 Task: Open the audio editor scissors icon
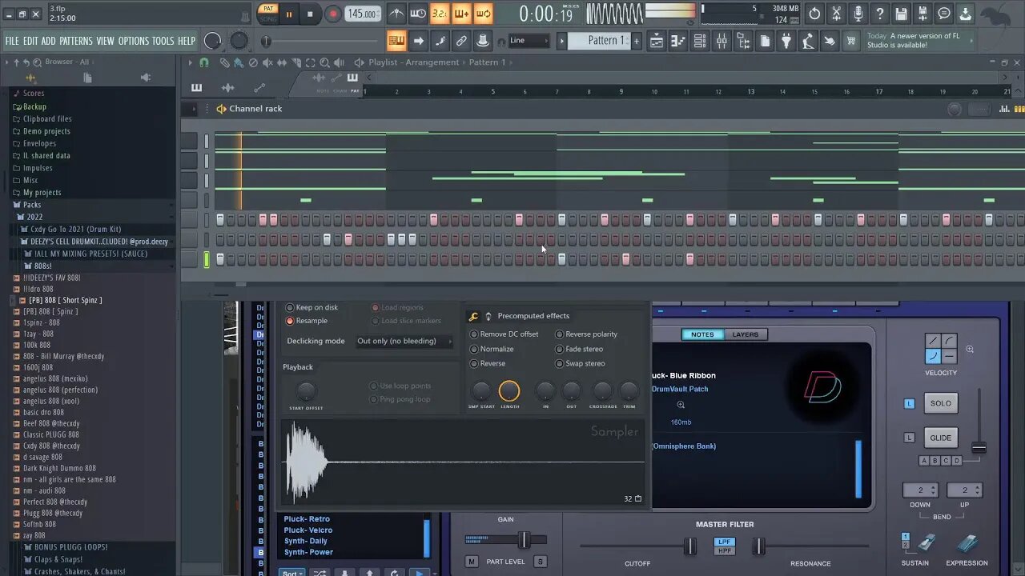pyautogui.click(x=836, y=14)
